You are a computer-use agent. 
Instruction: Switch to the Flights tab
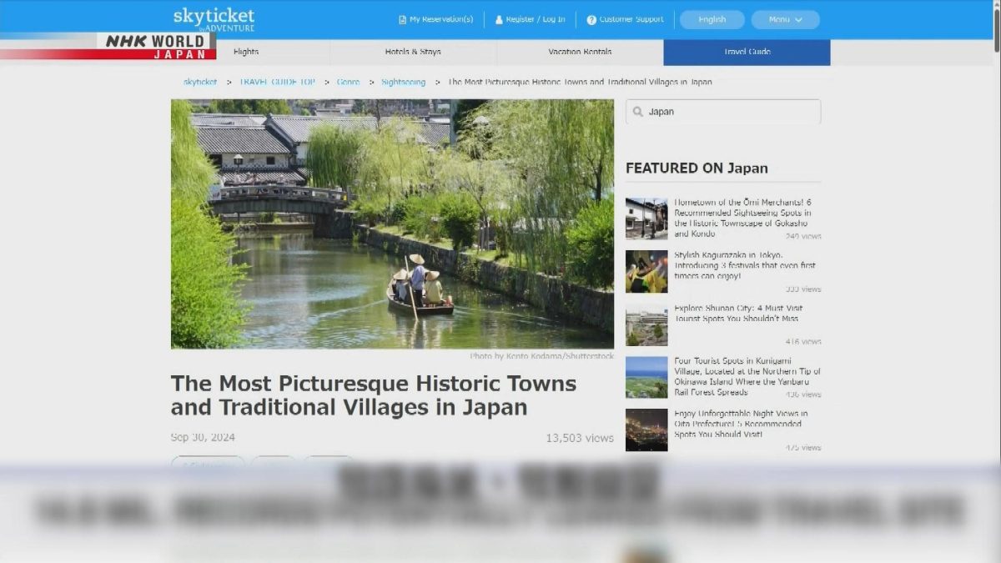[x=246, y=52]
